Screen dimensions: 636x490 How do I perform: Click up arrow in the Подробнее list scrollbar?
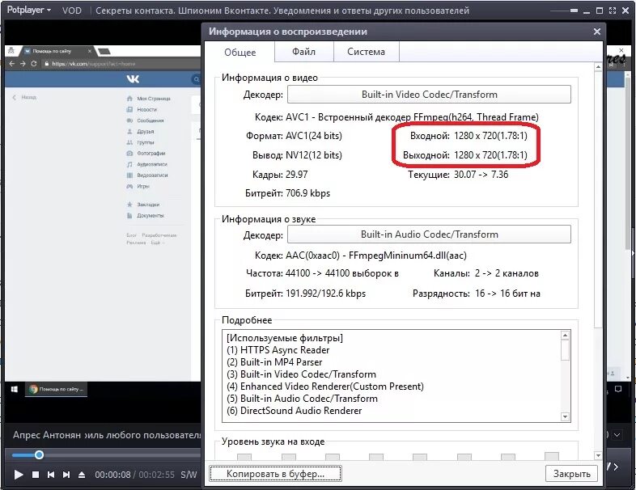(565, 336)
